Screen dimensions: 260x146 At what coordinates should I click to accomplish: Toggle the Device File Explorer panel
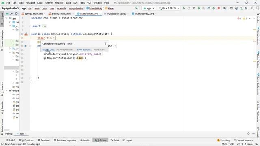click(258, 112)
